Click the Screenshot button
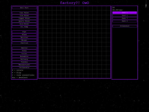Viewport: 149px width, 112px height. pyautogui.click(x=125, y=26)
